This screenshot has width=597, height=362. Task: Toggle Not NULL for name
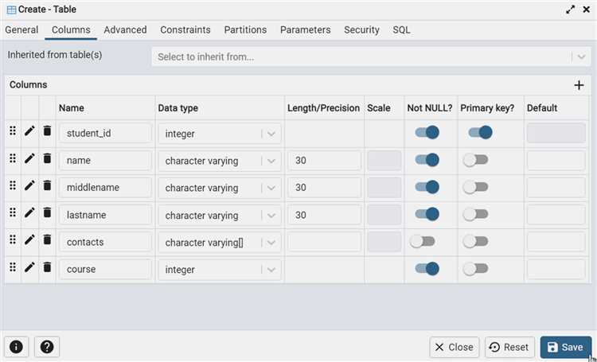(x=427, y=160)
